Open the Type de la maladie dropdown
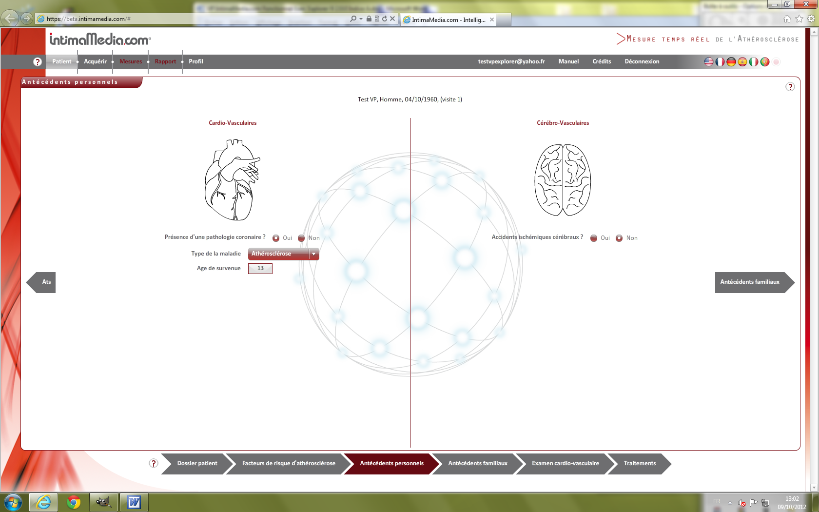This screenshot has width=819, height=512. (313, 254)
